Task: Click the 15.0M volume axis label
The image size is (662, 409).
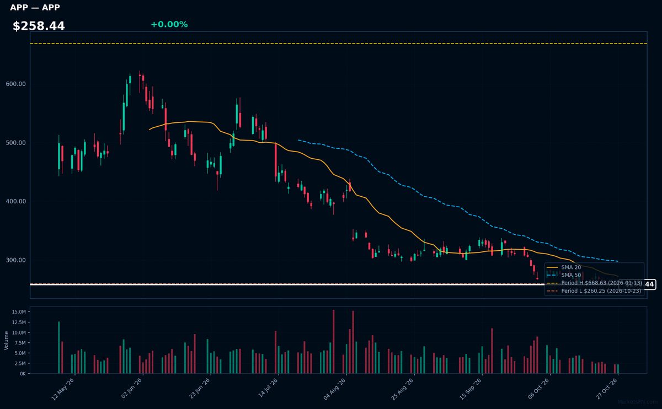Action: pyautogui.click(x=19, y=312)
